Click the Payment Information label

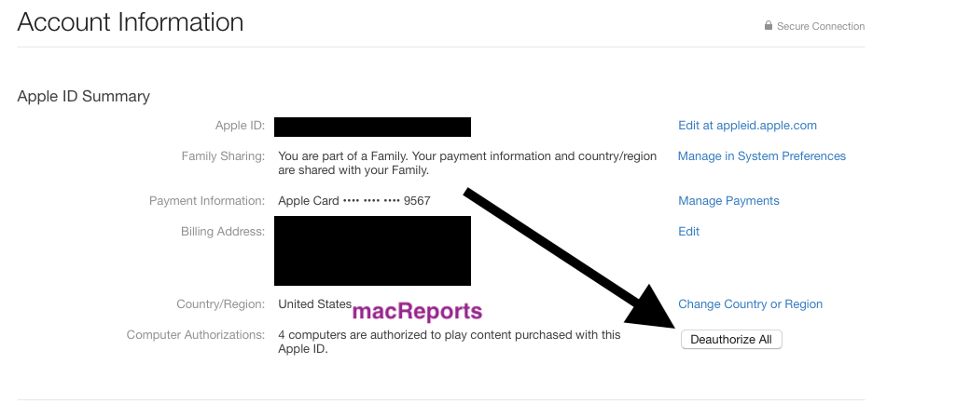point(207,201)
